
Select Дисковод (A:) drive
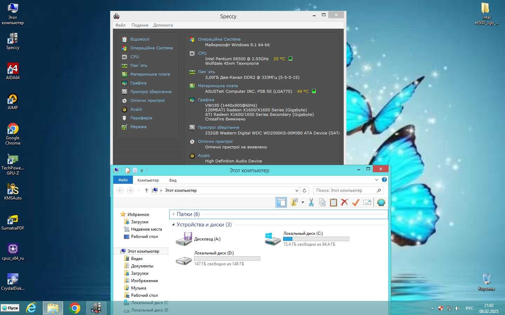(x=198, y=239)
